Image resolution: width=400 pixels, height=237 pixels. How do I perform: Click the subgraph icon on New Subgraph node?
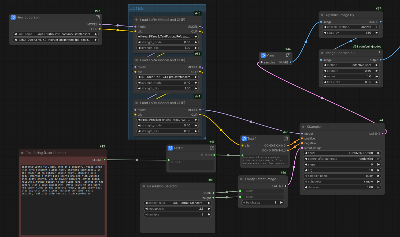[x=13, y=17]
